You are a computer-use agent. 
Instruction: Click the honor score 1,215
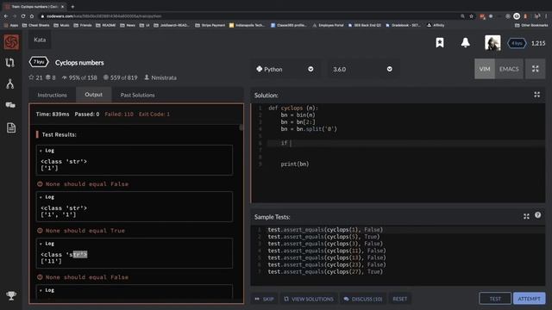click(538, 43)
